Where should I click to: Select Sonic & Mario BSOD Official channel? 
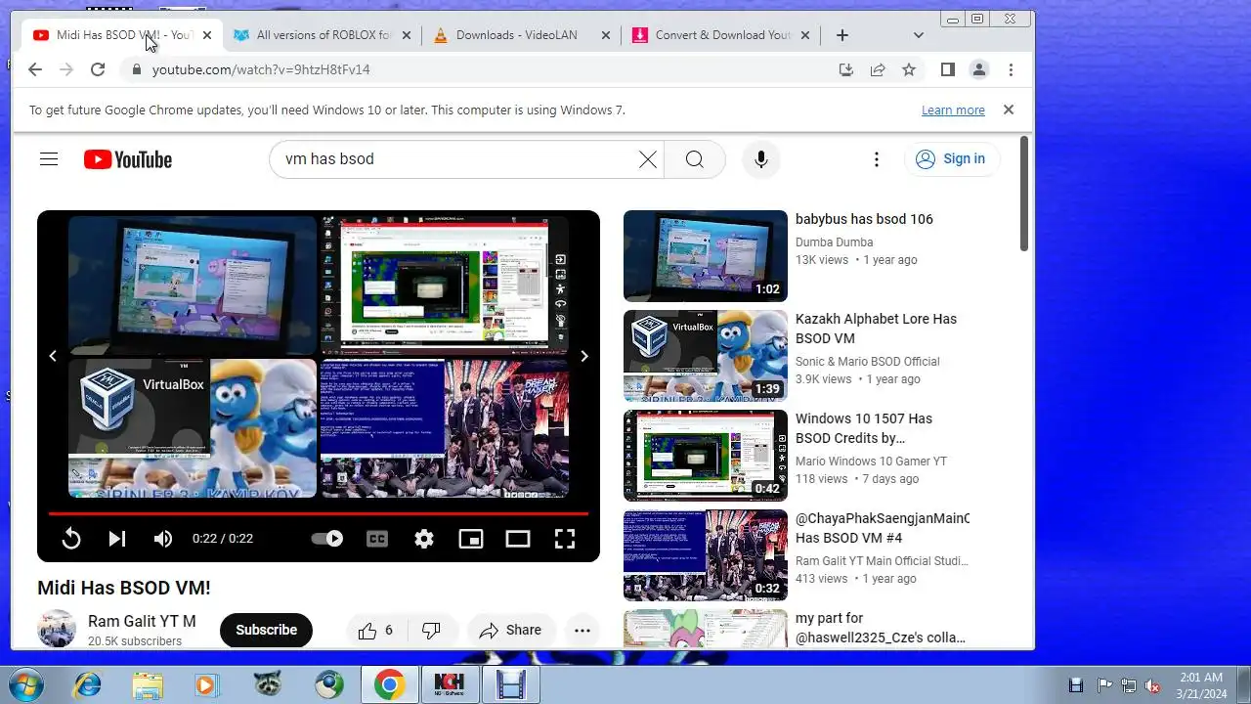click(x=867, y=362)
